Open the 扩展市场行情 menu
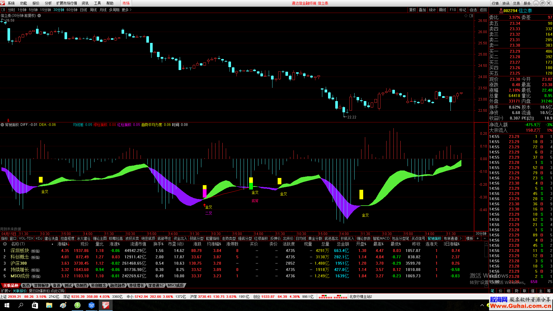The image size is (553, 311). [67, 3]
